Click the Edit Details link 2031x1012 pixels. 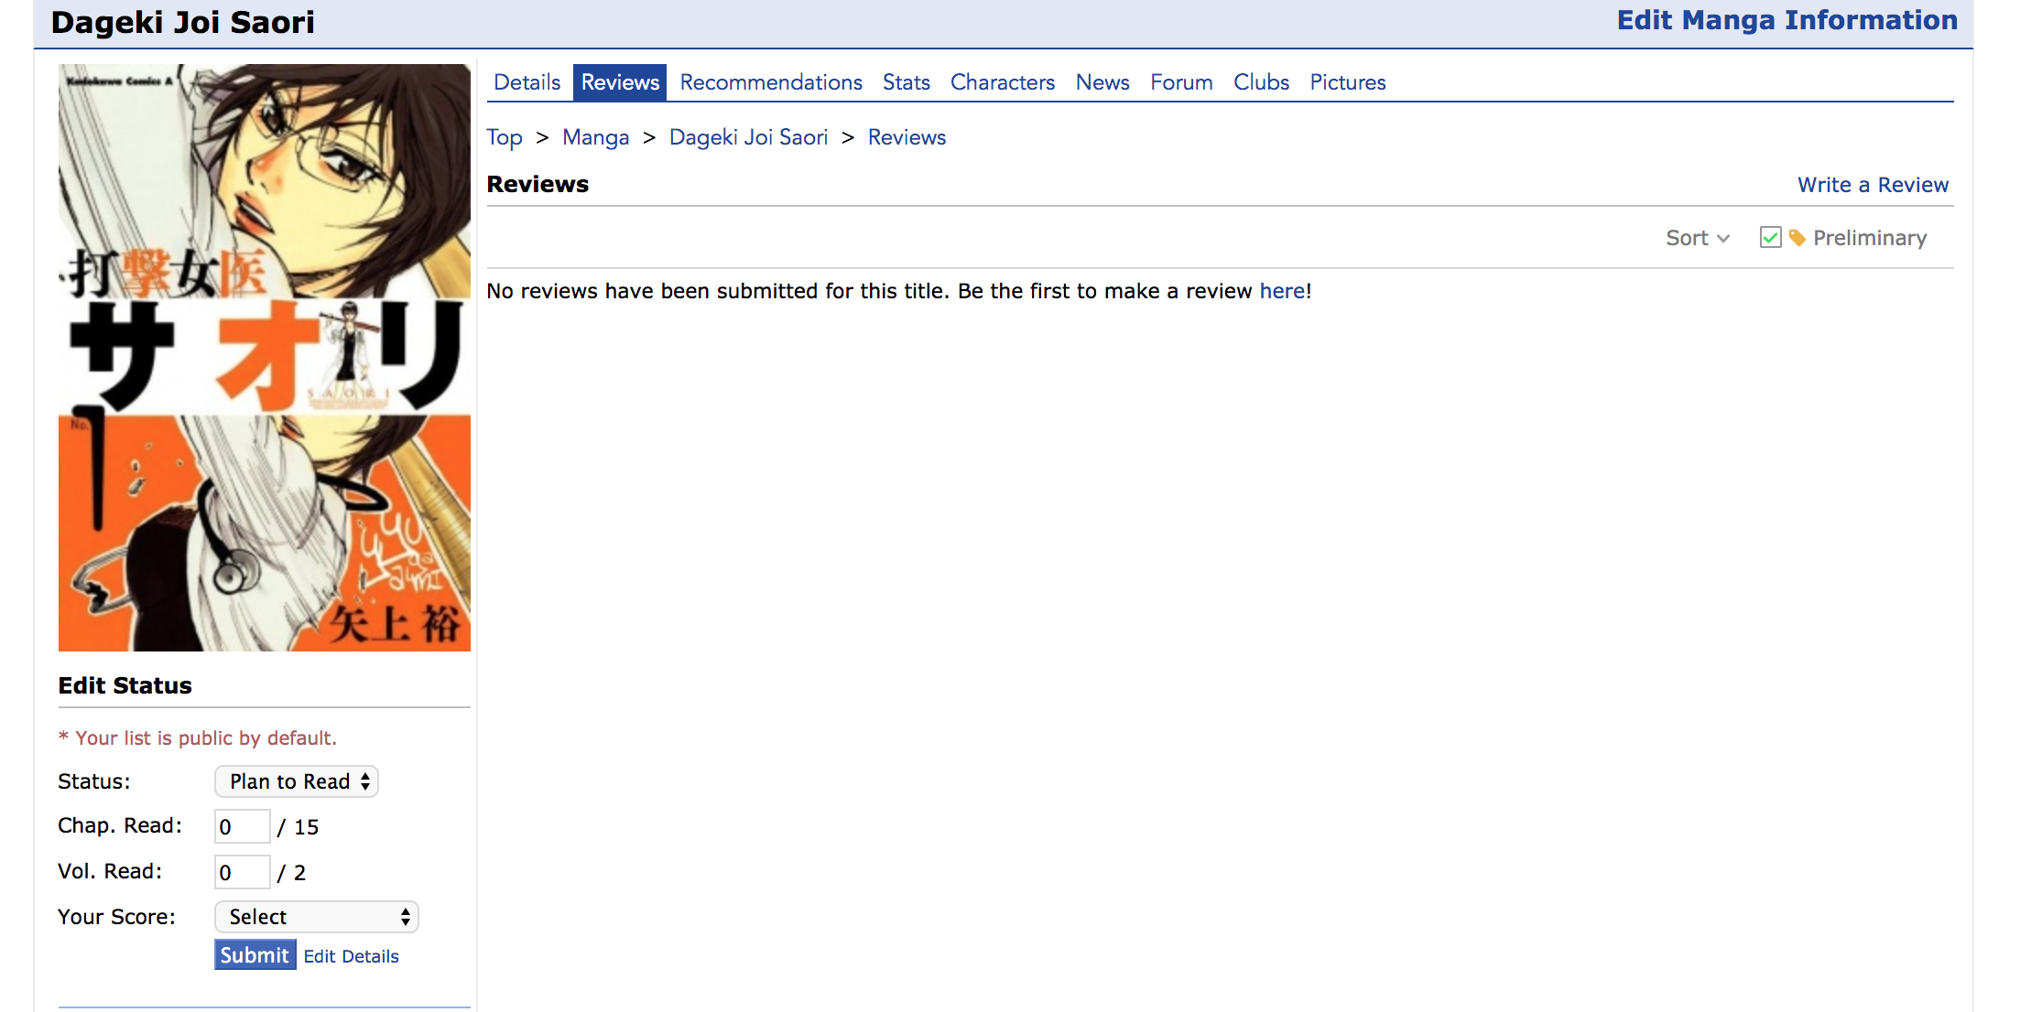tap(351, 956)
